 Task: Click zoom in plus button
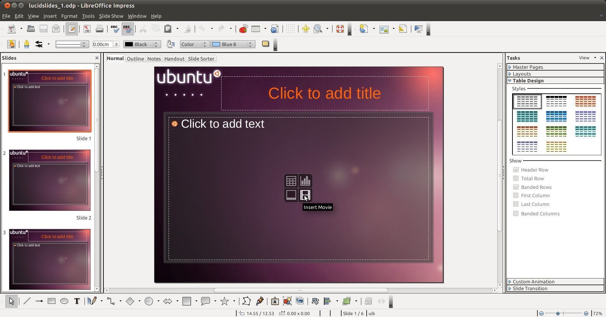point(586,313)
